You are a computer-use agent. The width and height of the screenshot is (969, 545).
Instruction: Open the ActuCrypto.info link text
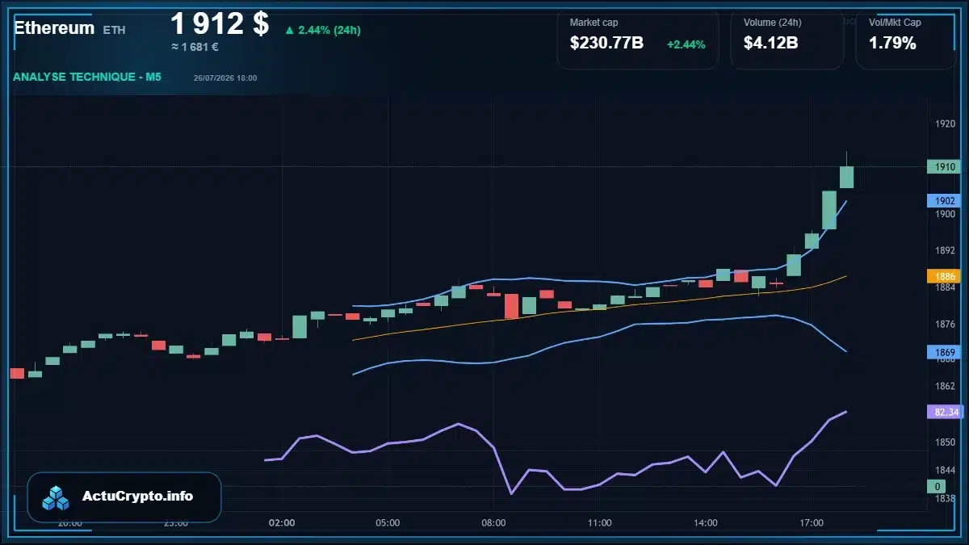pyautogui.click(x=137, y=497)
